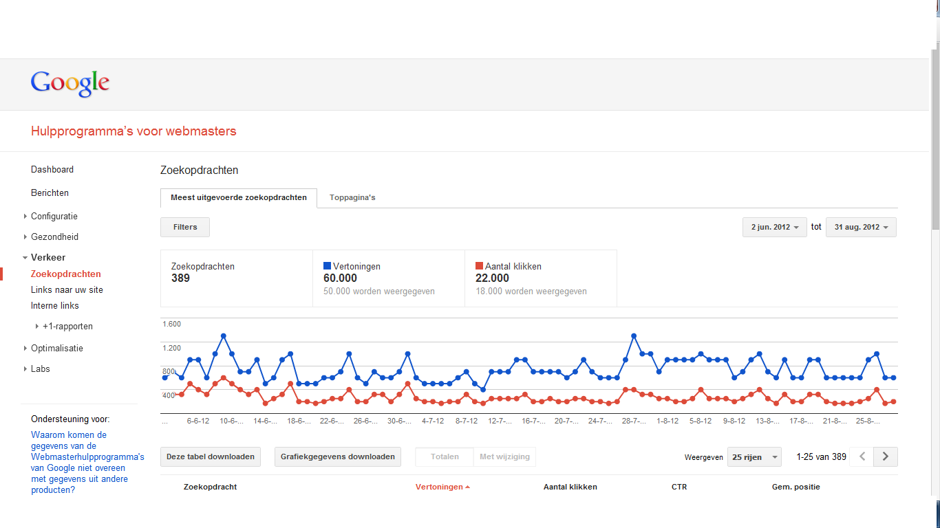The image size is (940, 528).
Task: Sort table by Vertoningen column
Action: 442,487
